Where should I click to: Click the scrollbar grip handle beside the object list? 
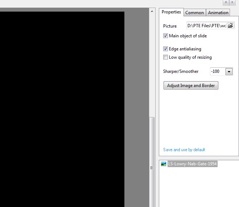(x=152, y=168)
